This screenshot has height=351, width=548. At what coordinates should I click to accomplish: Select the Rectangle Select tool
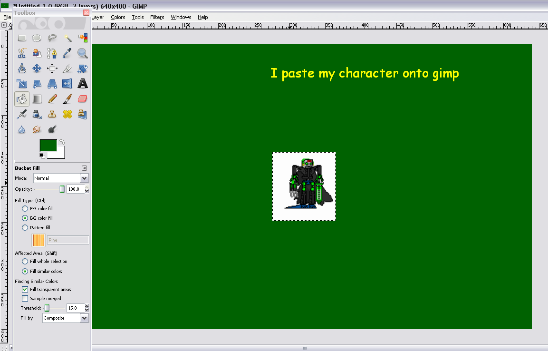[22, 38]
